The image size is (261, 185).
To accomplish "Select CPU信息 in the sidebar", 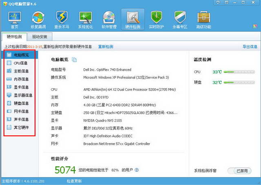I will [20, 63].
